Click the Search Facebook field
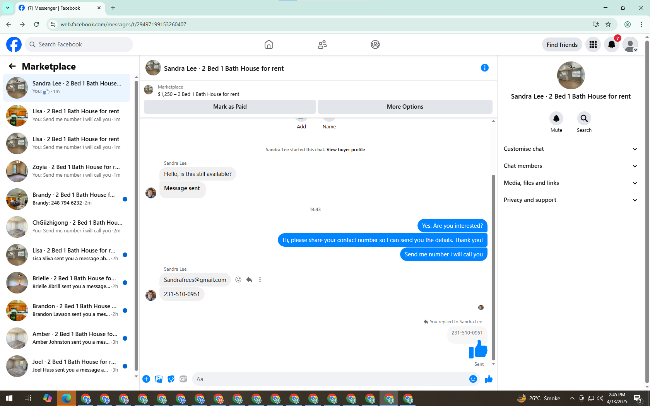650x406 pixels. pos(79,44)
